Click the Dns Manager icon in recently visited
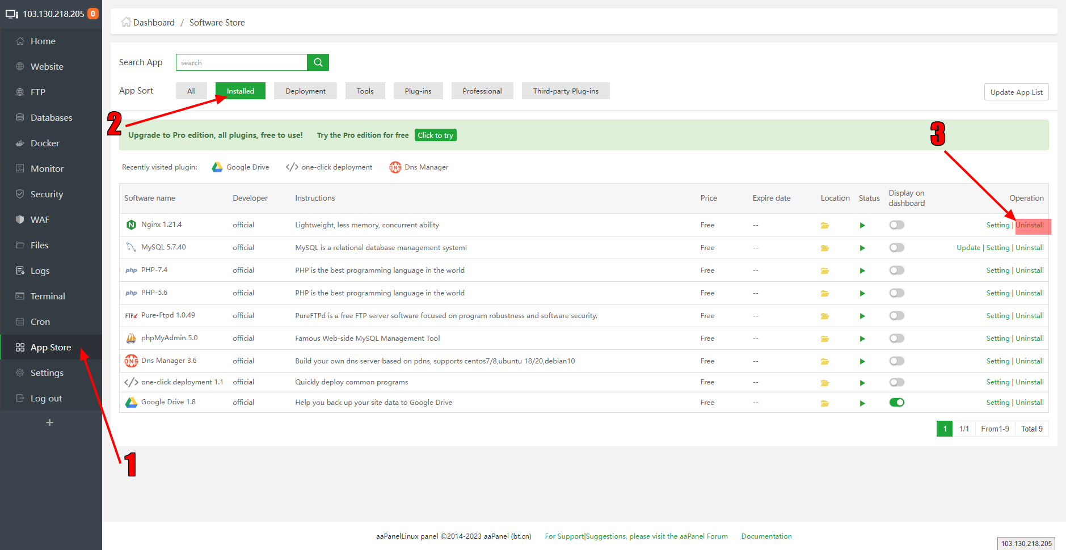Image resolution: width=1066 pixels, height=550 pixels. 395,167
